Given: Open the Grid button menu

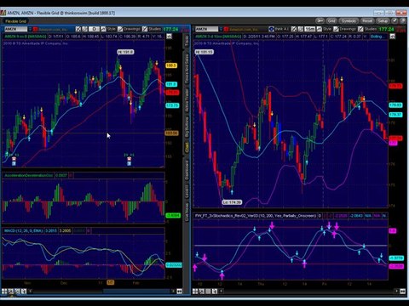Looking at the screenshot, I should (x=331, y=21).
